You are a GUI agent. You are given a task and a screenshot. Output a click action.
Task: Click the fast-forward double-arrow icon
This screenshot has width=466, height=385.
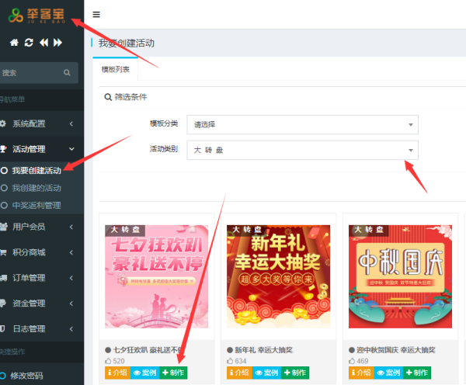coord(57,43)
